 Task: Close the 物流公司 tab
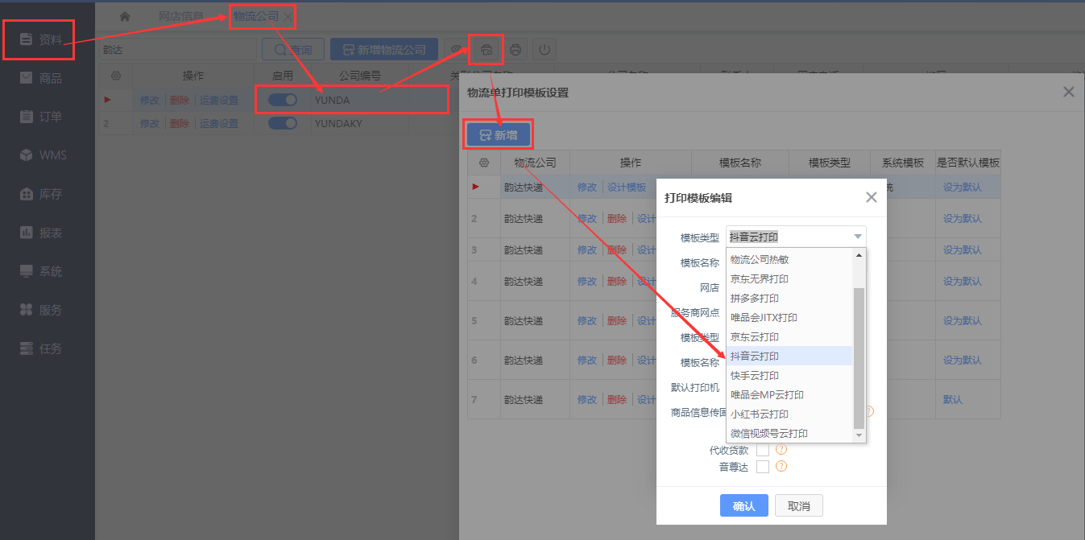tap(288, 17)
